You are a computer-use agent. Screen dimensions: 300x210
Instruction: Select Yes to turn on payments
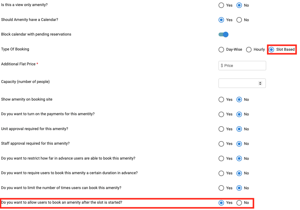pyautogui.click(x=221, y=114)
